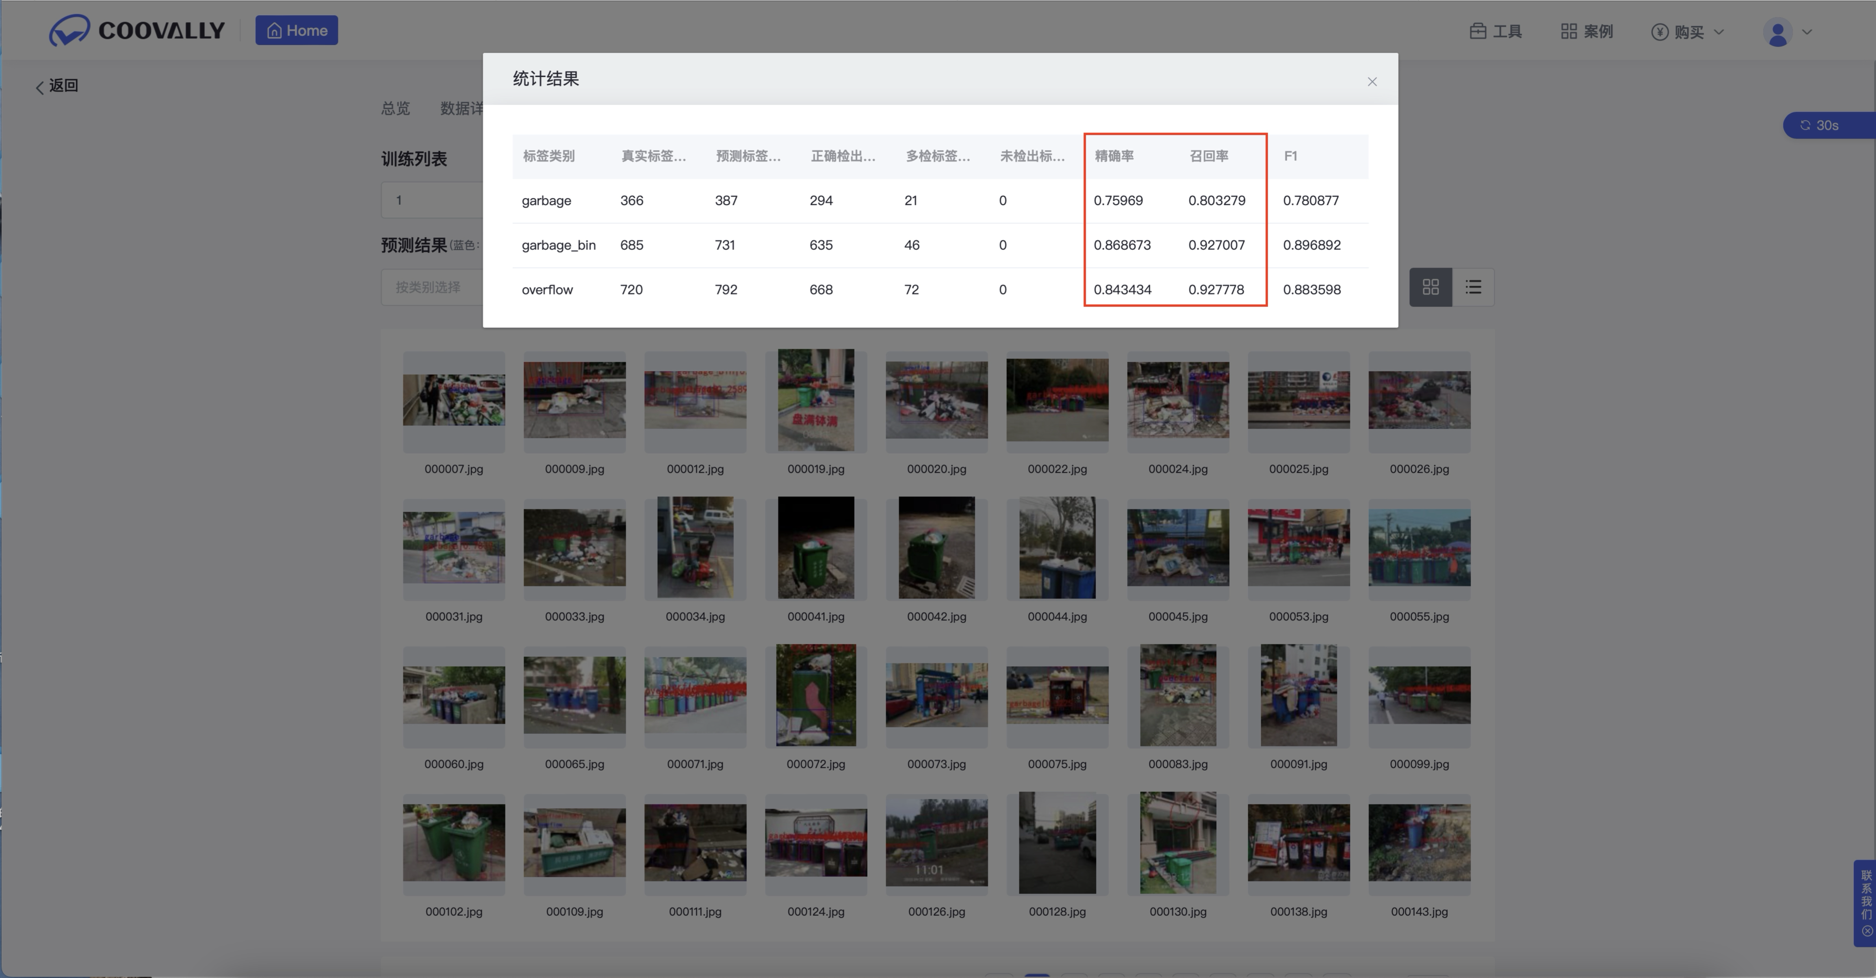1876x978 pixels.
Task: Open the 案例 cases menu
Action: [1587, 31]
